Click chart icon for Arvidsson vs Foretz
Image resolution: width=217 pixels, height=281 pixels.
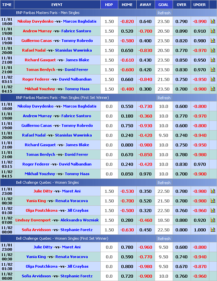click(213, 230)
